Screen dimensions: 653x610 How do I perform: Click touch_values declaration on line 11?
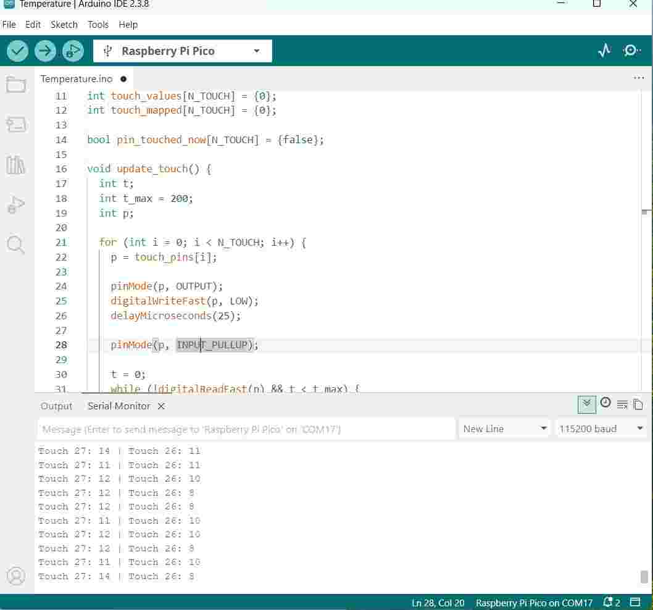181,96
